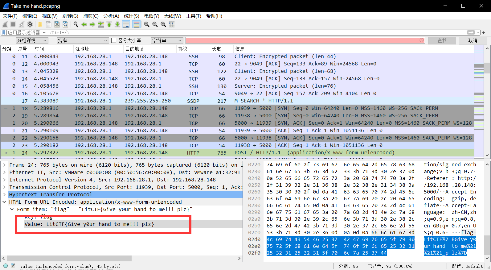Select packet 24 HTTP POST row
This screenshot has height=270, width=491.
point(237,153)
